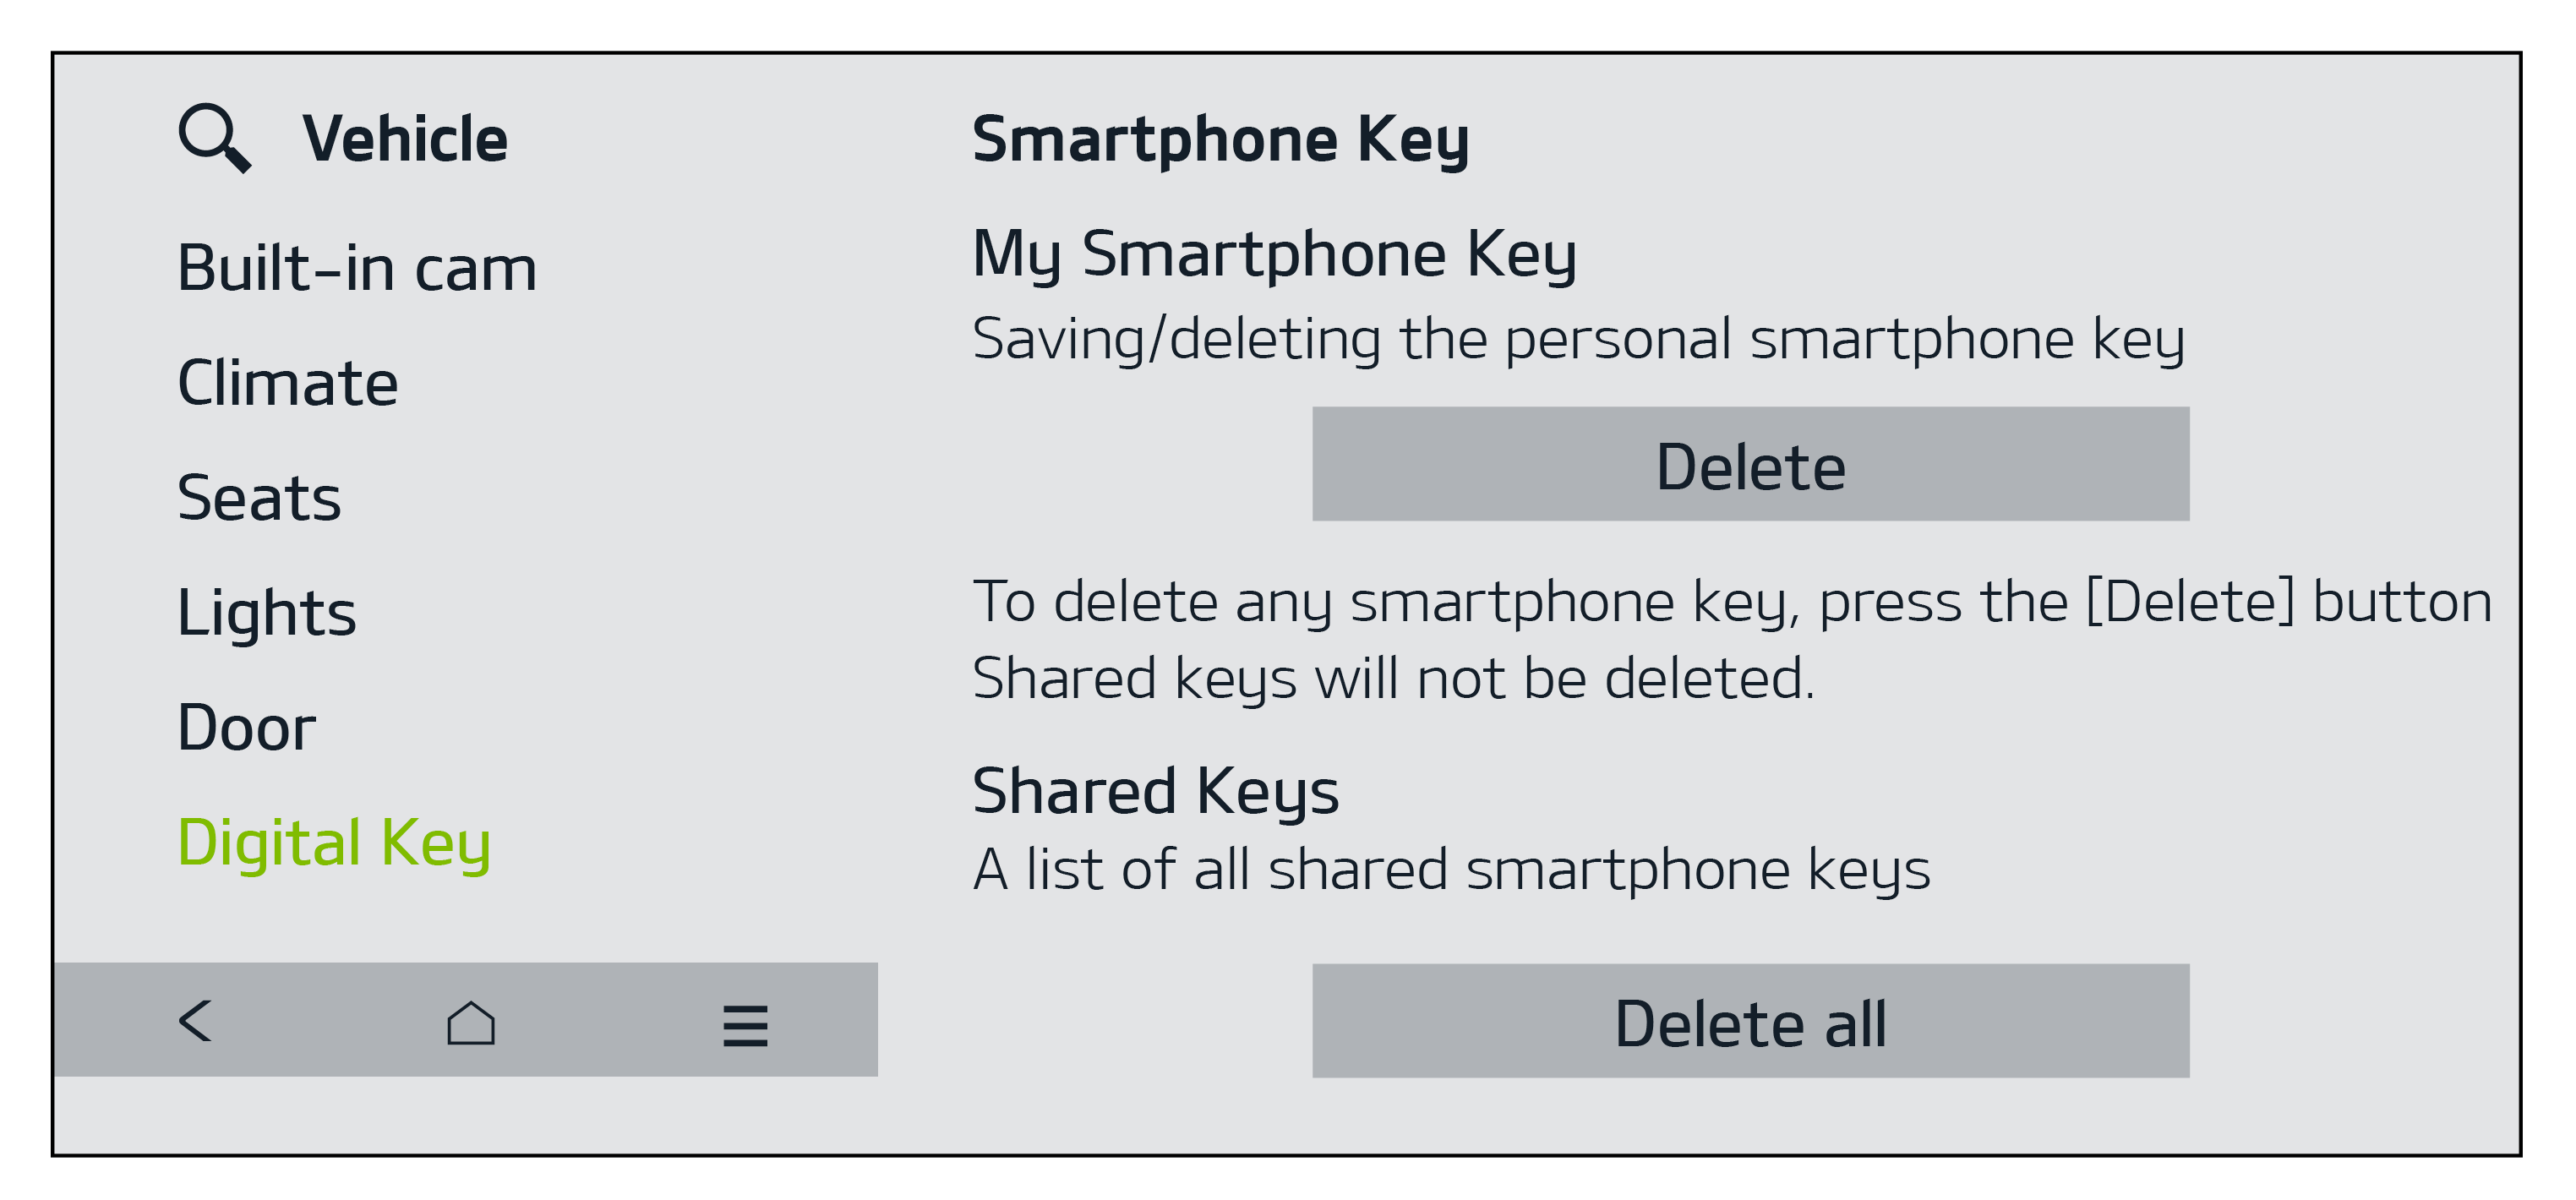Click the "Shared keys will not be deleted" note
This screenshot has height=1200, width=2576.
tap(1393, 679)
